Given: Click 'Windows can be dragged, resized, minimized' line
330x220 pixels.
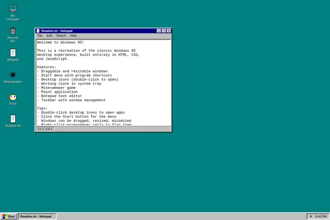Looking at the screenshot, I should pos(84,121).
